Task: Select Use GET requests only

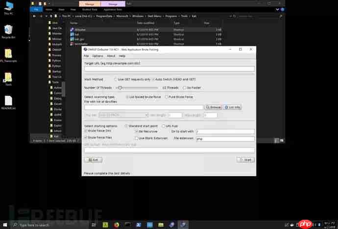Action: [x=133, y=79]
